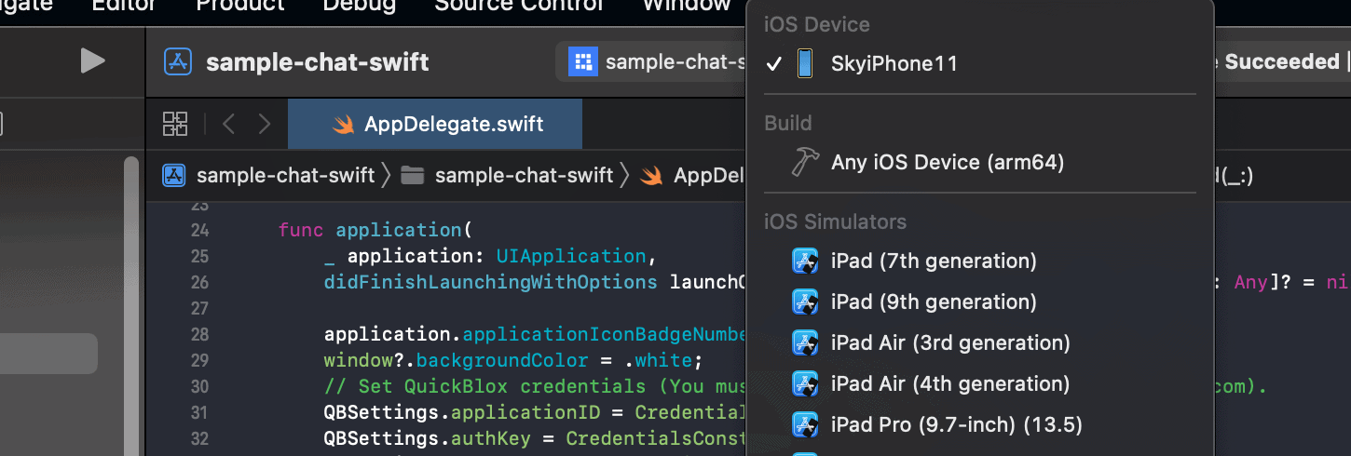Click the AppDel file breadcrumb item
Screen dimensions: 1351x456
[691, 175]
